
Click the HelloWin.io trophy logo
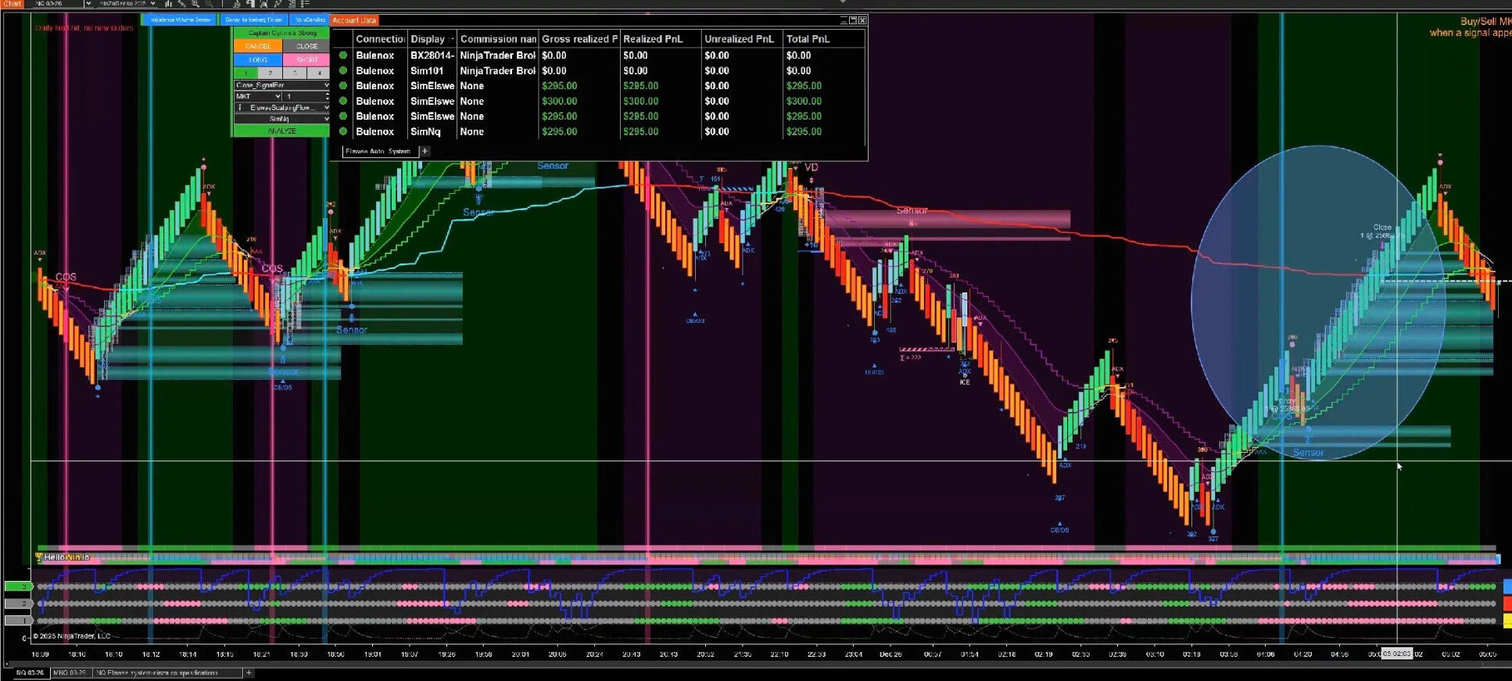click(x=38, y=557)
